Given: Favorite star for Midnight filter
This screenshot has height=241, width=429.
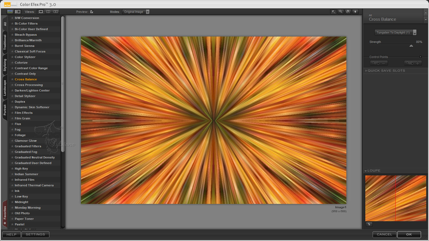Looking at the screenshot, I should coord(12,202).
